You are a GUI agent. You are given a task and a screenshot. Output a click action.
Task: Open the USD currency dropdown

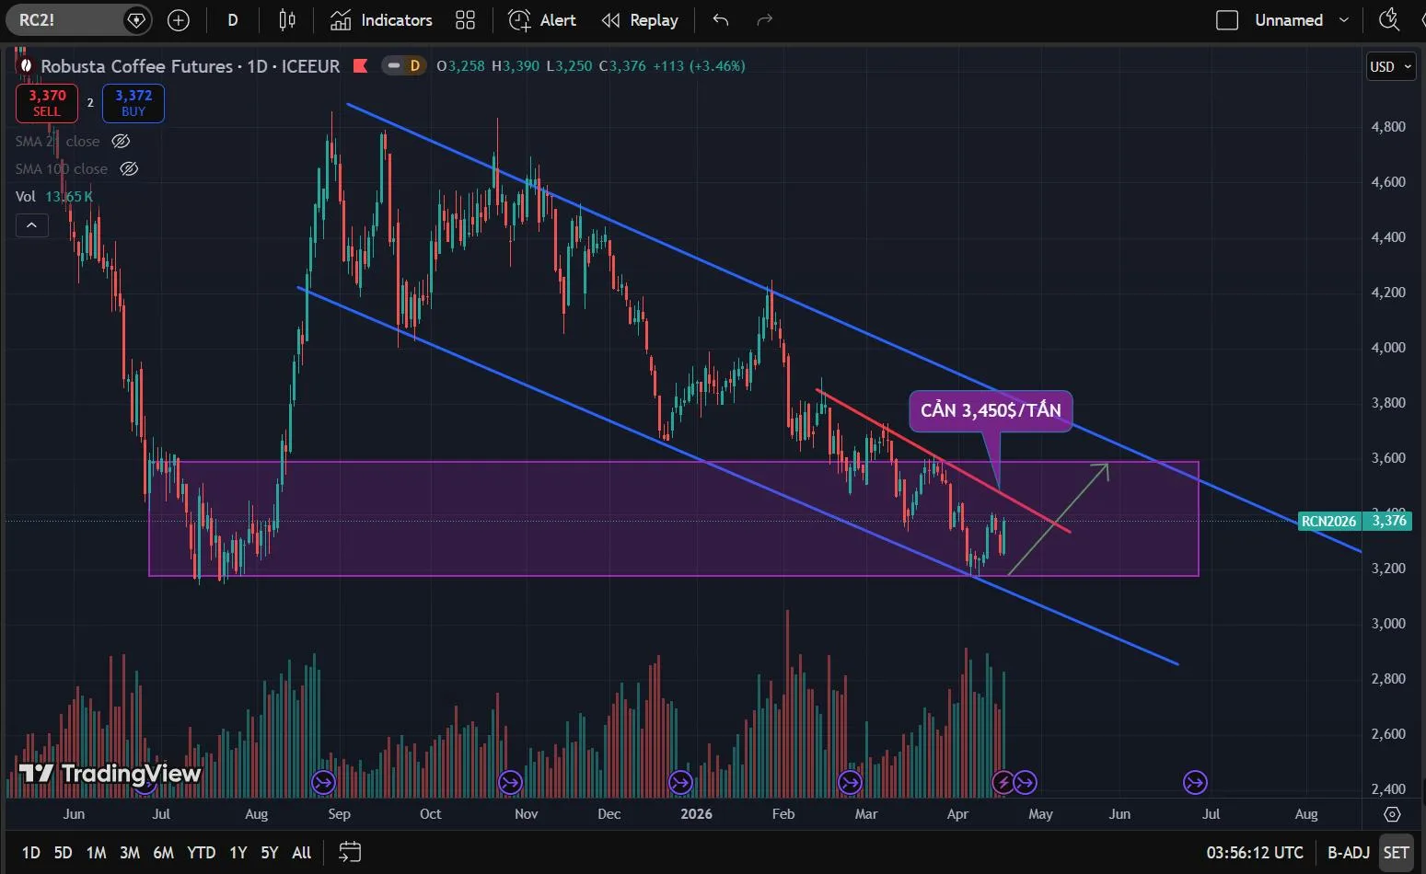point(1390,66)
